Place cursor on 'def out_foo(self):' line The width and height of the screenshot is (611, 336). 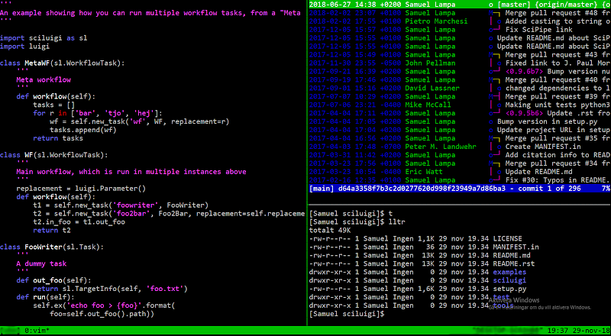coord(53,280)
